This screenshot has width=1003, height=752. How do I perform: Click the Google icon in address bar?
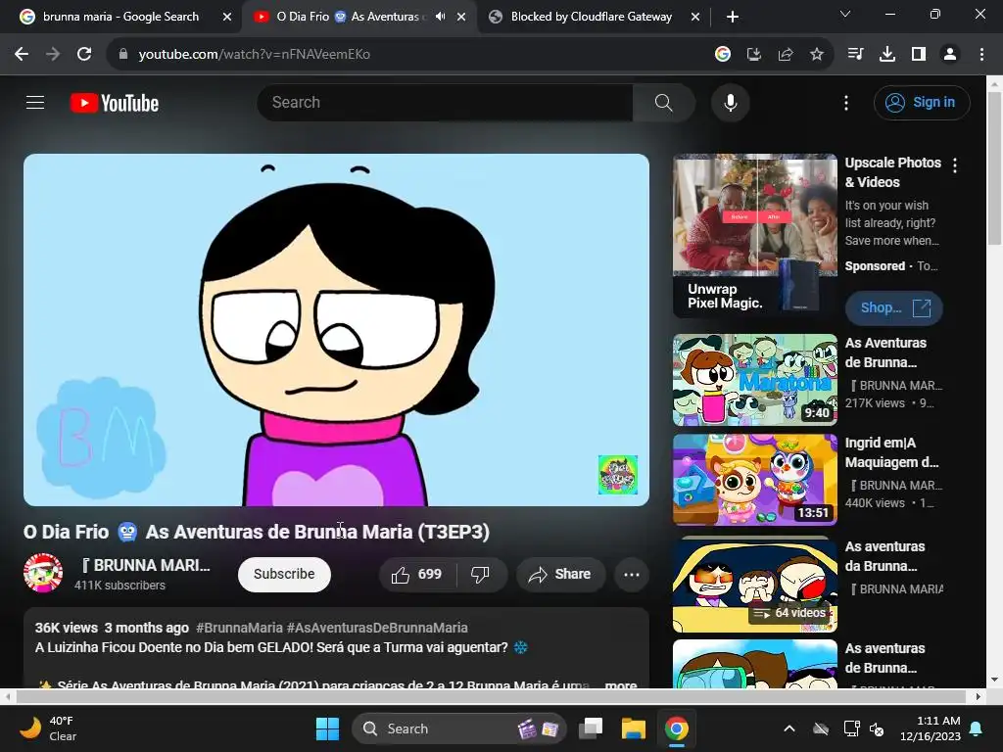point(722,55)
